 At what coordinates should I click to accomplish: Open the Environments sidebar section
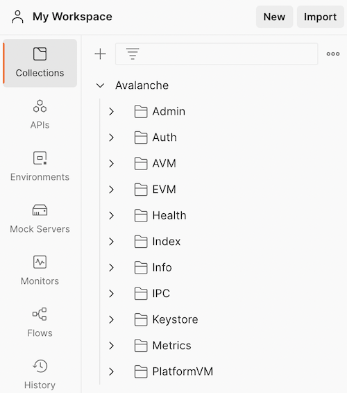[x=40, y=166]
